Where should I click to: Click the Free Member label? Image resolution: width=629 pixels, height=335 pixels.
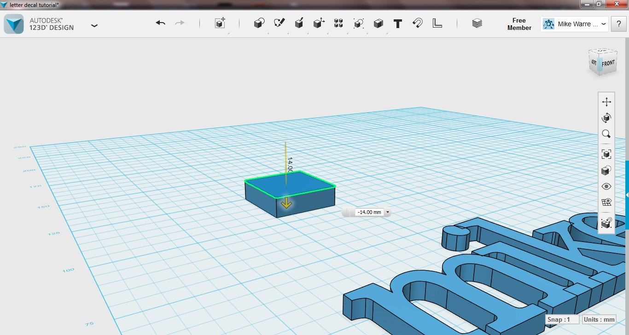519,24
